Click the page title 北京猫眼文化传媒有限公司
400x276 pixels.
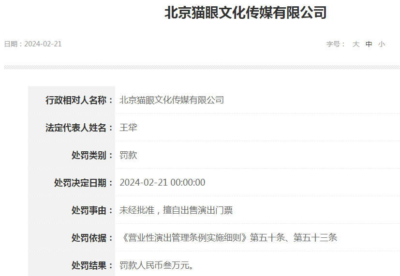pyautogui.click(x=245, y=13)
